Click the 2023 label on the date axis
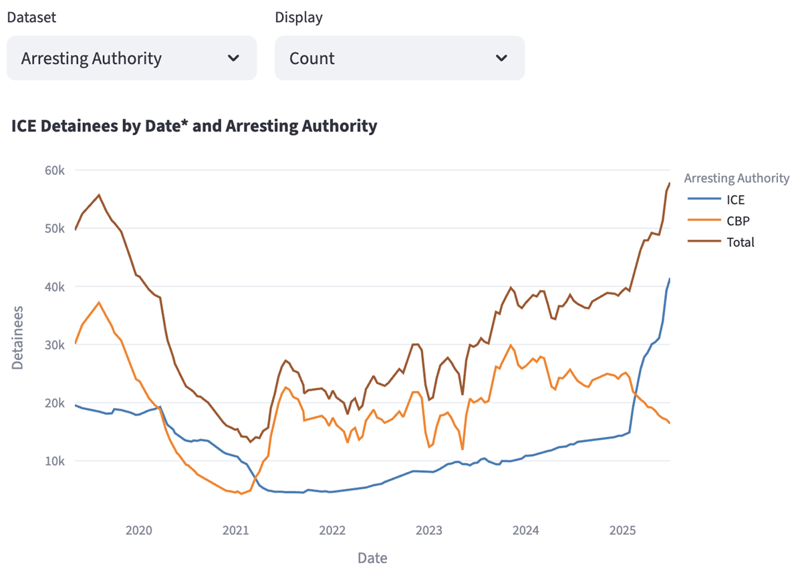This screenshot has width=802, height=577. coord(429,532)
